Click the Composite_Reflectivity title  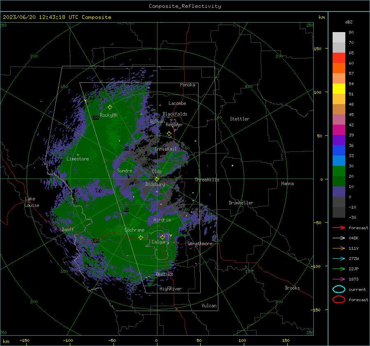185,6
